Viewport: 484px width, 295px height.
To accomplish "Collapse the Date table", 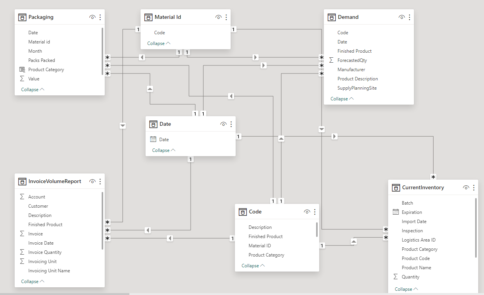I will (164, 150).
